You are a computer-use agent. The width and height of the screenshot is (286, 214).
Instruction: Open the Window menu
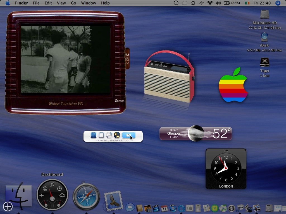88,3
